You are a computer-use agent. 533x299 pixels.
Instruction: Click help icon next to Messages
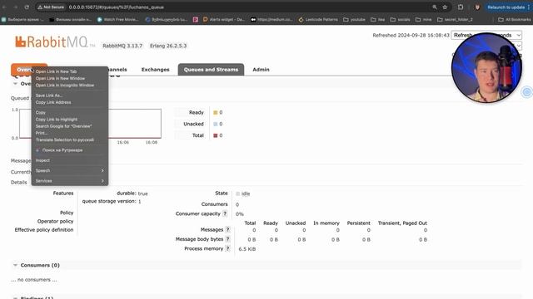click(227, 229)
